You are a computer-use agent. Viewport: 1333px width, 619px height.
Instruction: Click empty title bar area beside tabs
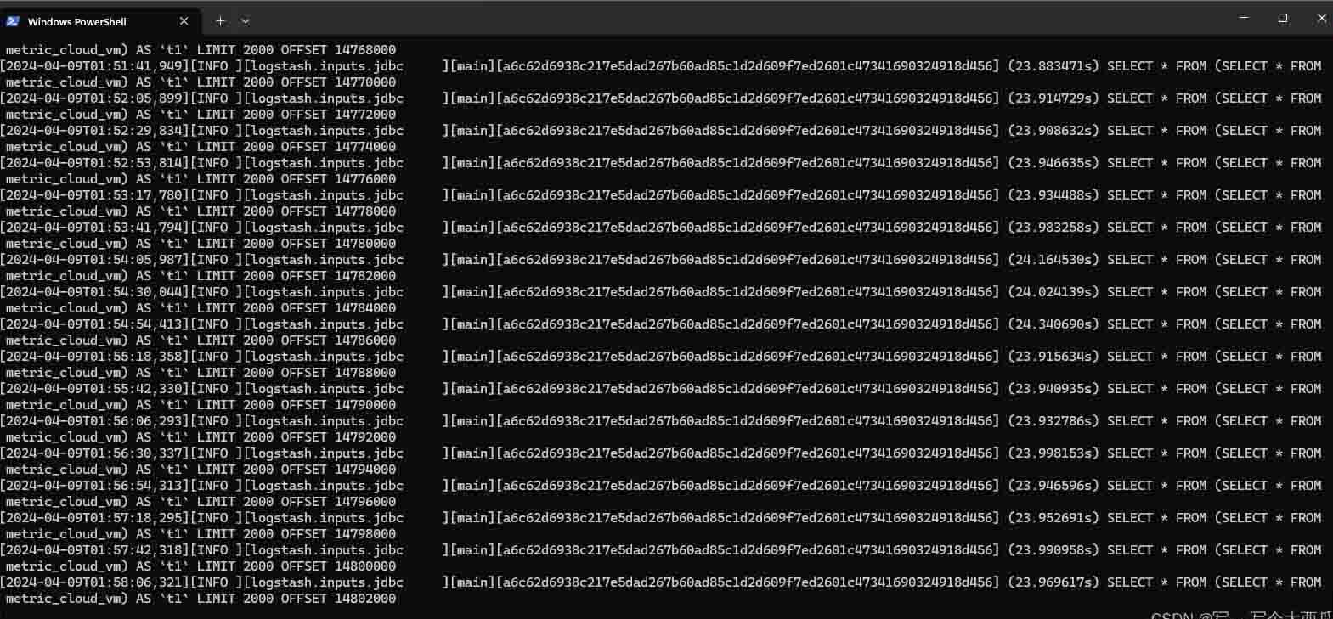point(722,19)
